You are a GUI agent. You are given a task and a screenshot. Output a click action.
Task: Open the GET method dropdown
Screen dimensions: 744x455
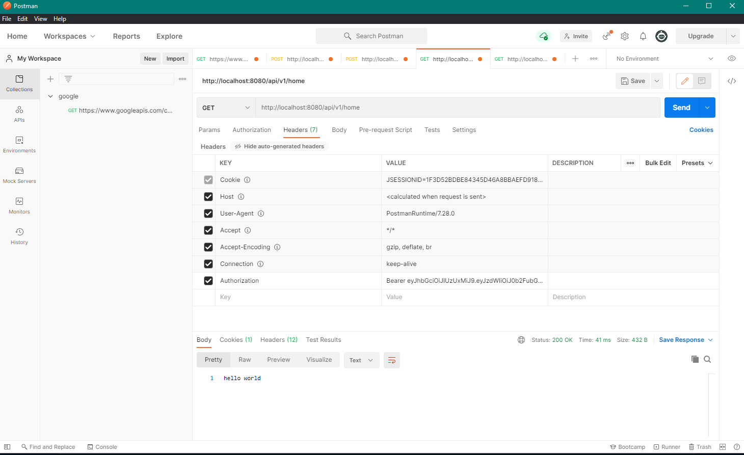[226, 108]
